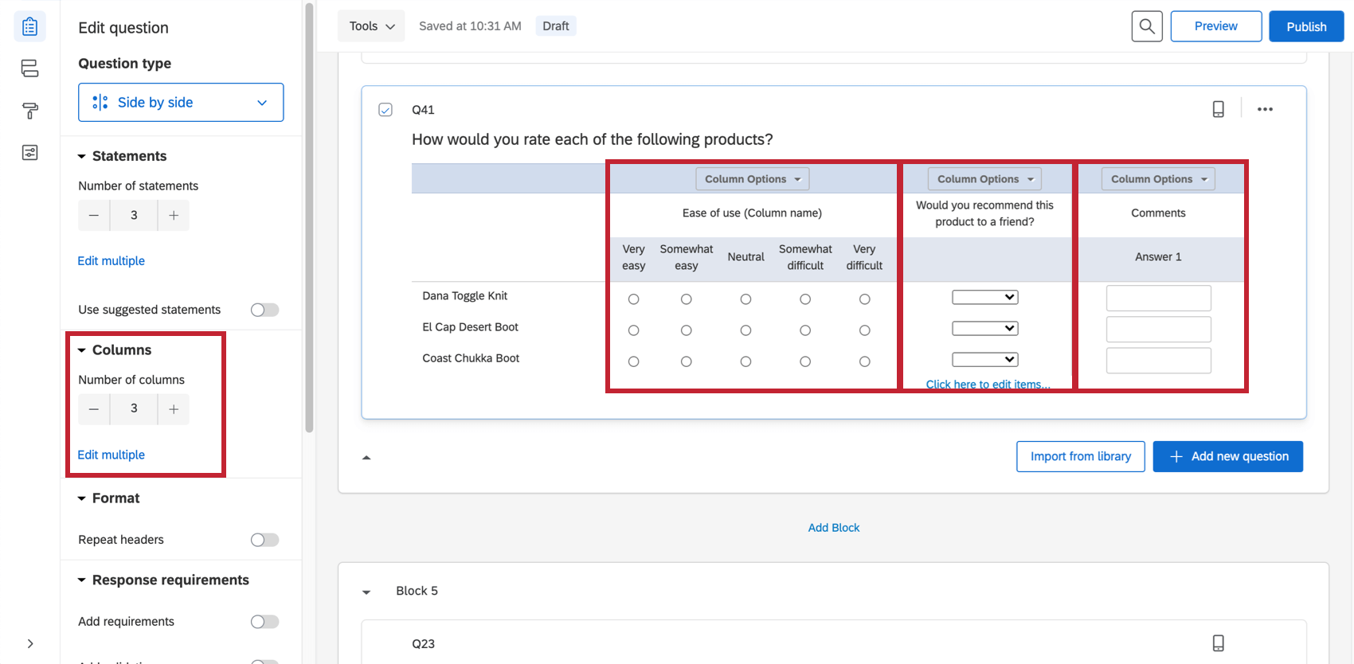Enable the Repeat headers toggle
Screen dimensions: 1354x664
coord(264,540)
